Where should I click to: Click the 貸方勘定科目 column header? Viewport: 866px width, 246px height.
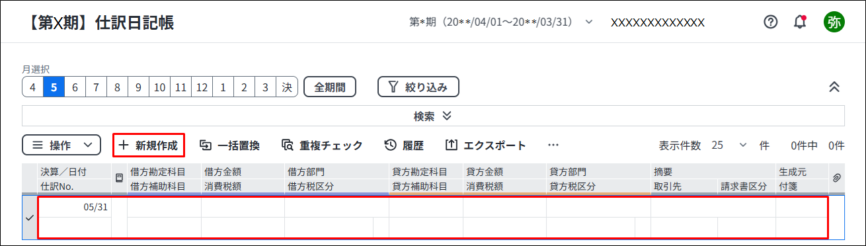420,171
